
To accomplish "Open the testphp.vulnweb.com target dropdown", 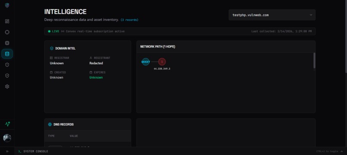I will click(272, 15).
